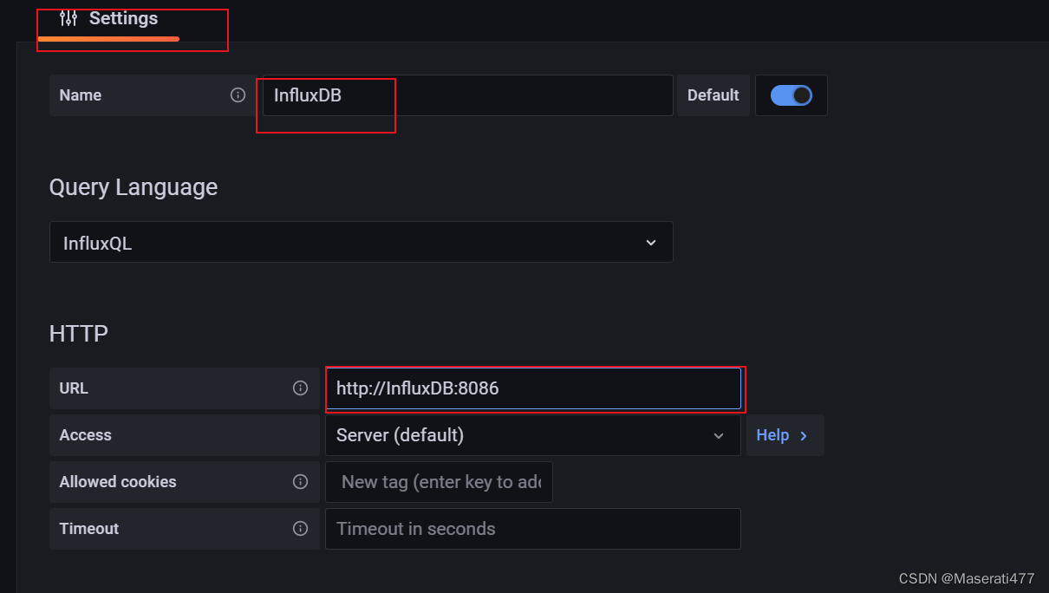Image resolution: width=1049 pixels, height=593 pixels.
Task: Click the arrow icon beside Help
Action: click(x=804, y=435)
